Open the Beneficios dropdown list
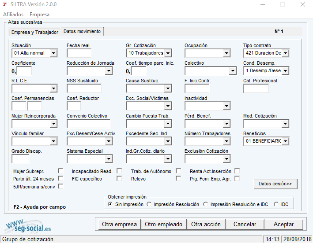 click(285, 141)
